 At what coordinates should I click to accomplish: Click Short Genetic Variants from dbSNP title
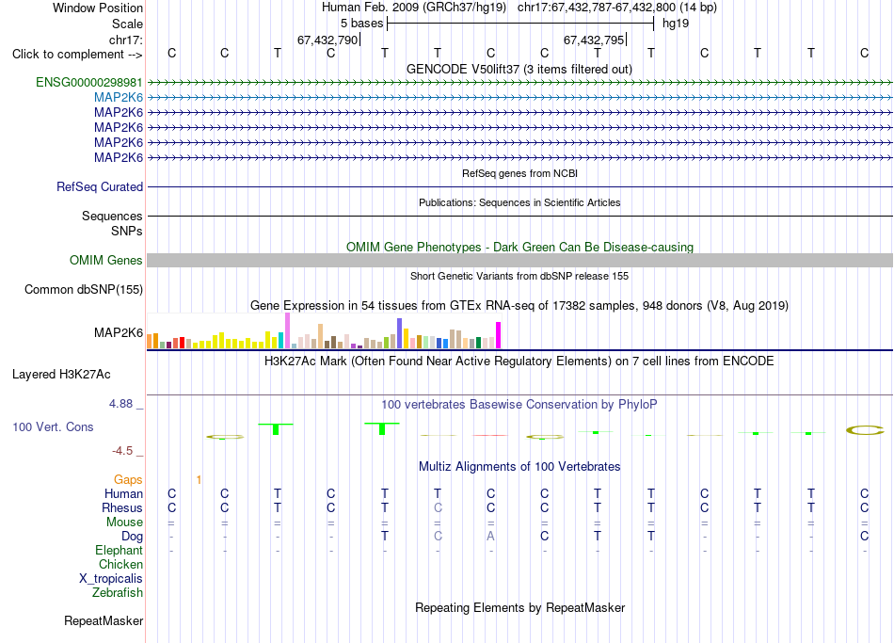click(519, 276)
